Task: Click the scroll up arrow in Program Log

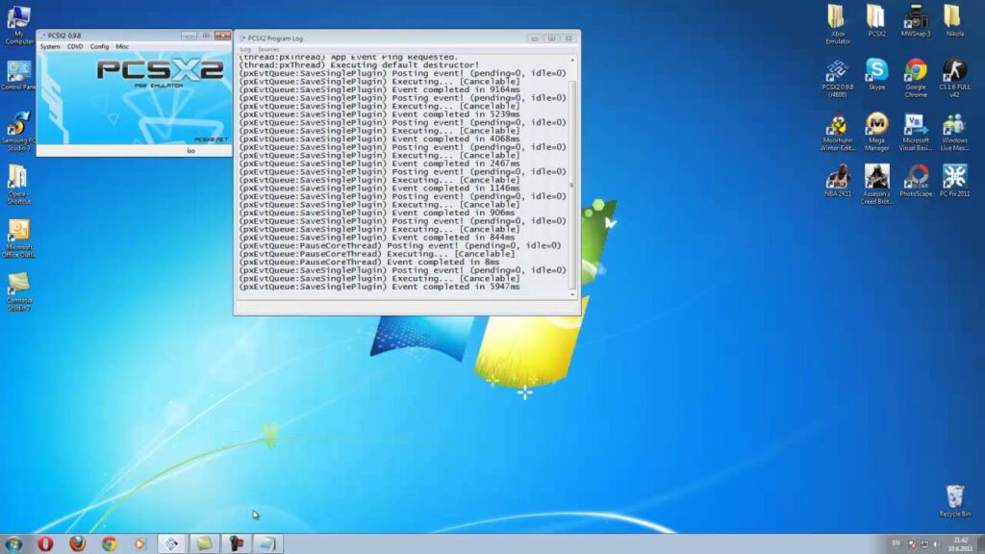Action: coord(571,59)
